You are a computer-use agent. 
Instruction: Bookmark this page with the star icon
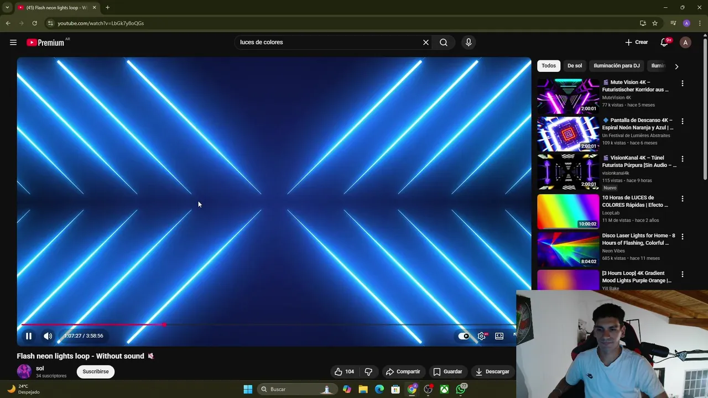click(x=655, y=23)
